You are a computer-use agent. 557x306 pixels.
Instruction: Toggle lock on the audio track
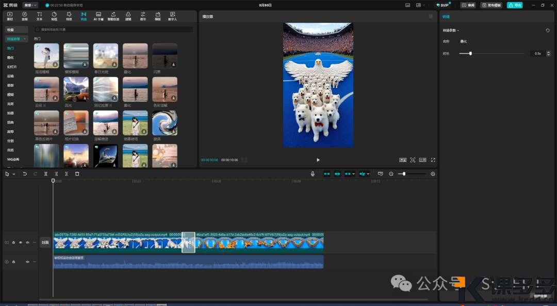[13, 262]
